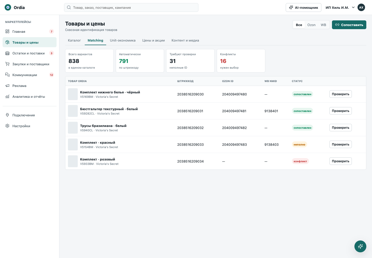
Task: Click the Всего вариантов summary card
Action: pos(89,61)
